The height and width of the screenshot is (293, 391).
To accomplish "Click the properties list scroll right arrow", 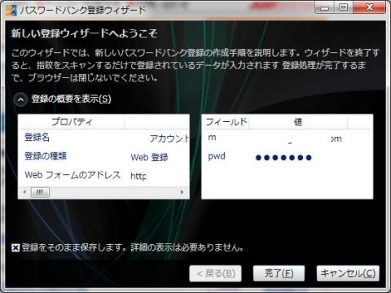I will click(182, 192).
